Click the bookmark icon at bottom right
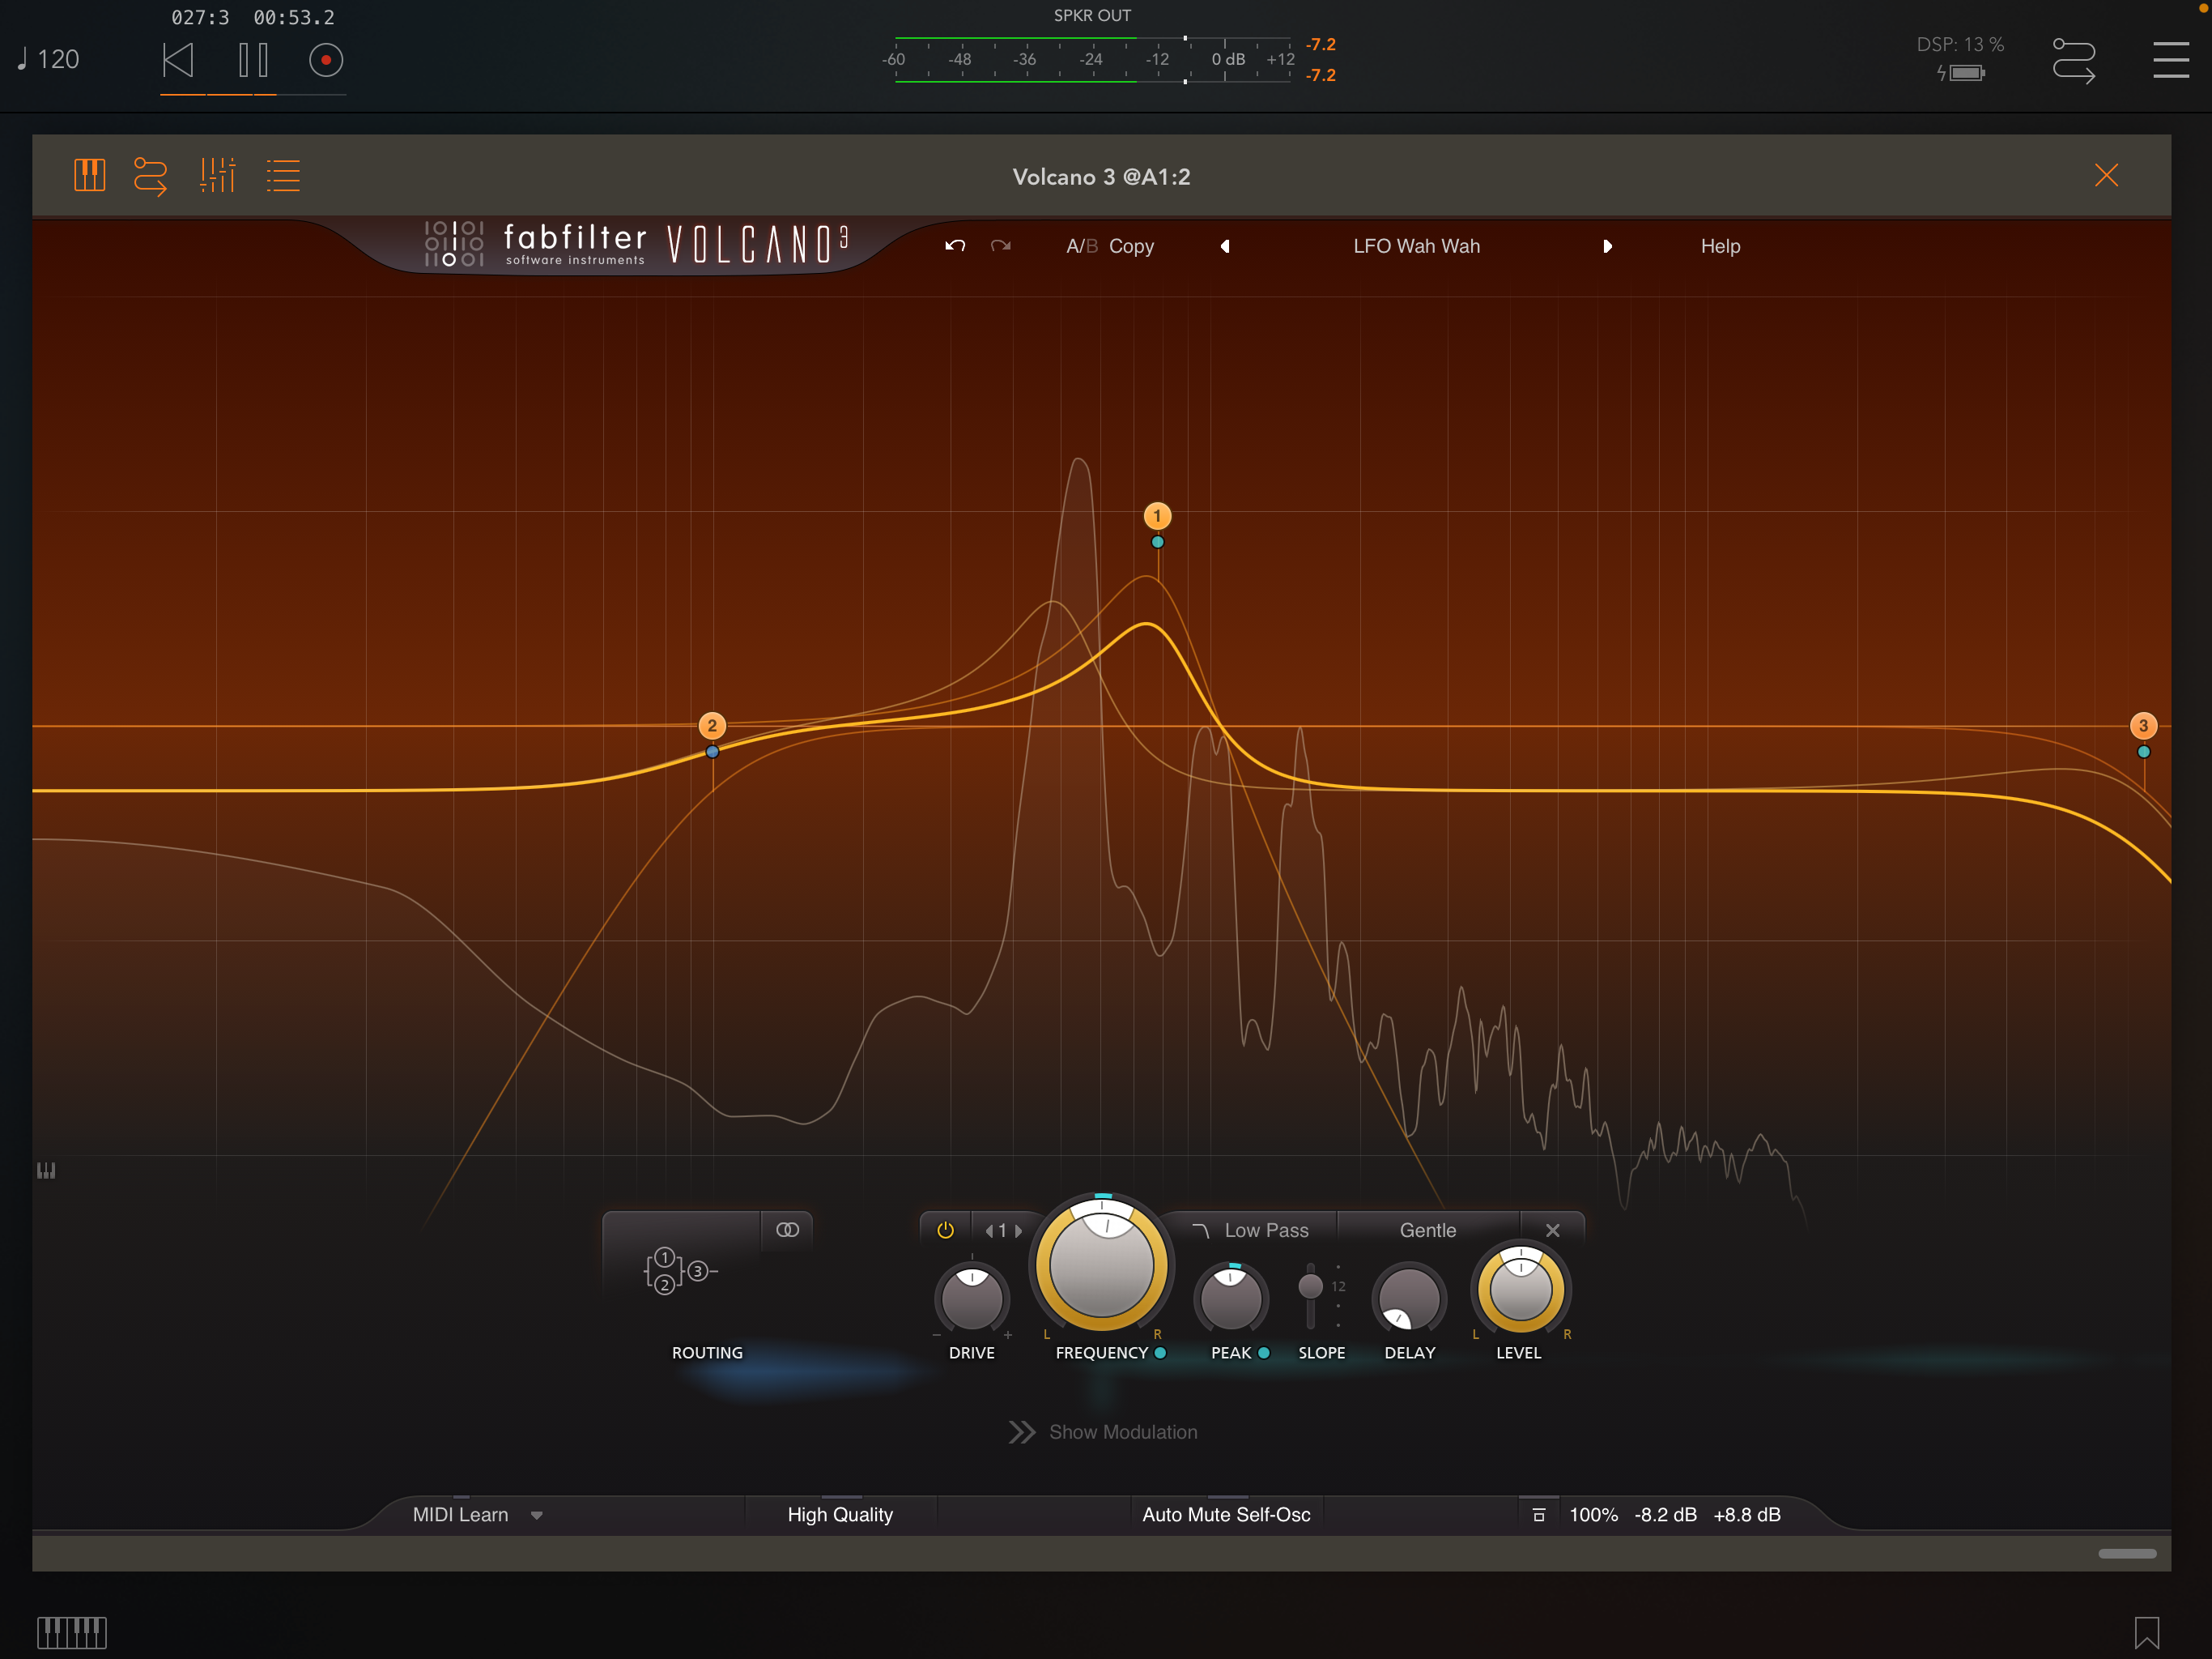2212x1659 pixels. [2146, 1632]
